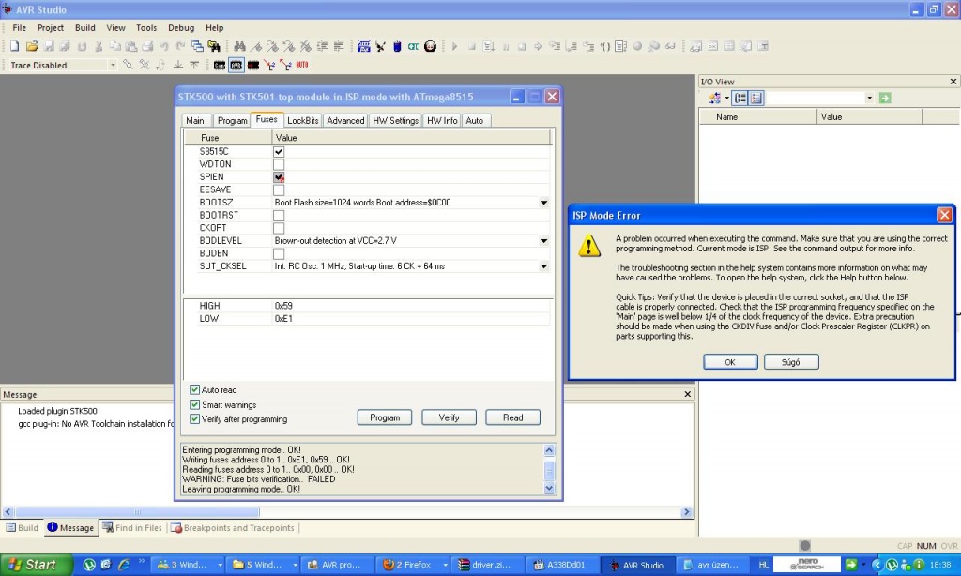Click the Windows Start button

tap(36, 565)
